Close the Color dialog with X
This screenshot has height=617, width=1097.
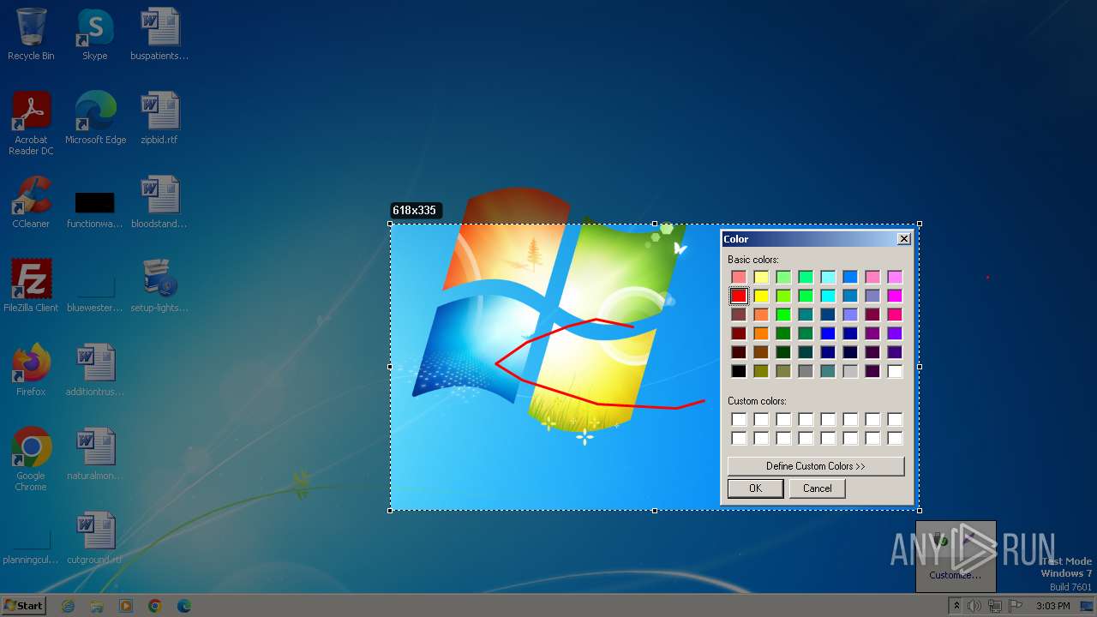[903, 239]
